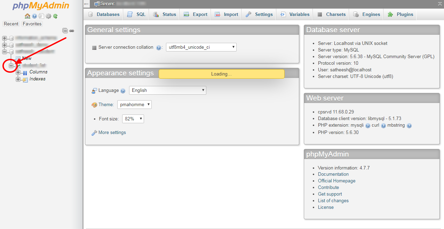Open the MySQL docs page icon in the sidebar

pos(41,16)
